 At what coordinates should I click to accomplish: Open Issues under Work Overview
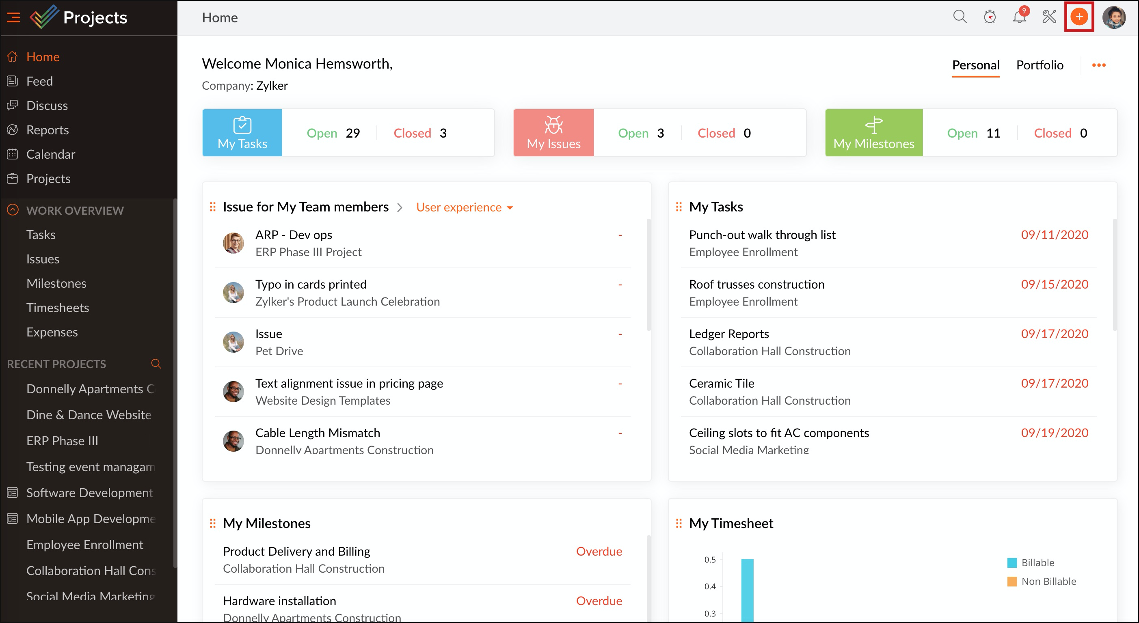click(43, 259)
